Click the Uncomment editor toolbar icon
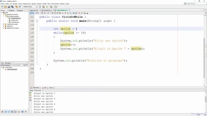 (87, 13)
